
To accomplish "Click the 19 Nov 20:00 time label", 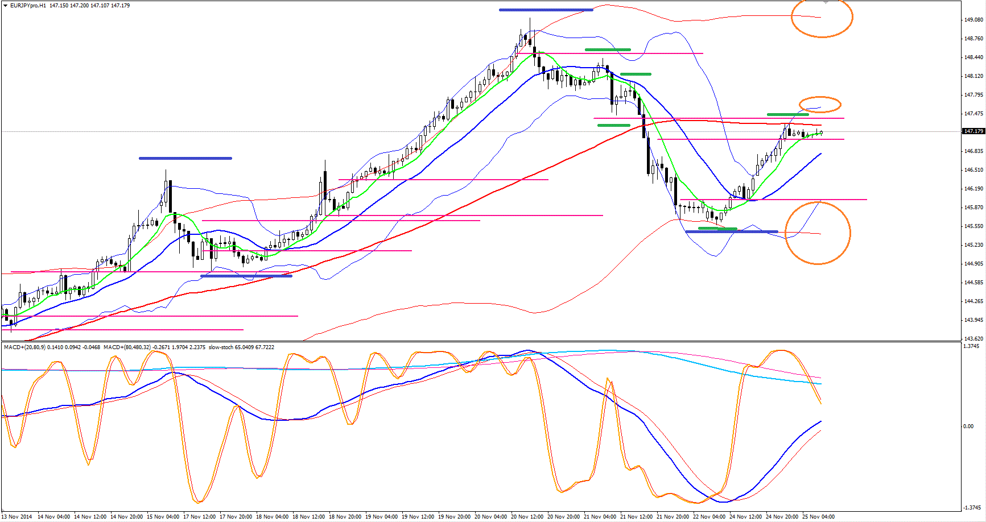I will tap(454, 517).
